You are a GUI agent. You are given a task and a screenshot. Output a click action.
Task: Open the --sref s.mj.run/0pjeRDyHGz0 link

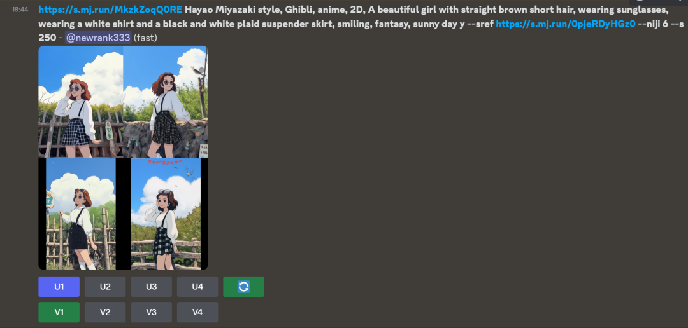566,24
